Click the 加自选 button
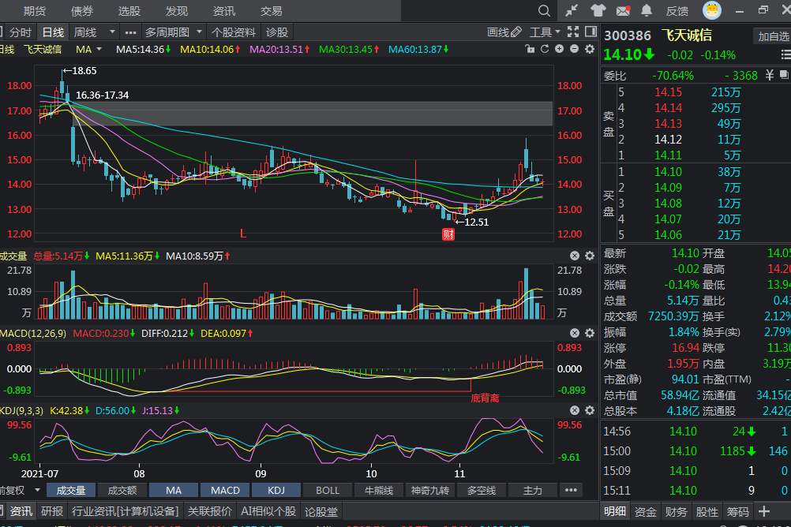Viewport: 791px width, 527px height. 773,36
